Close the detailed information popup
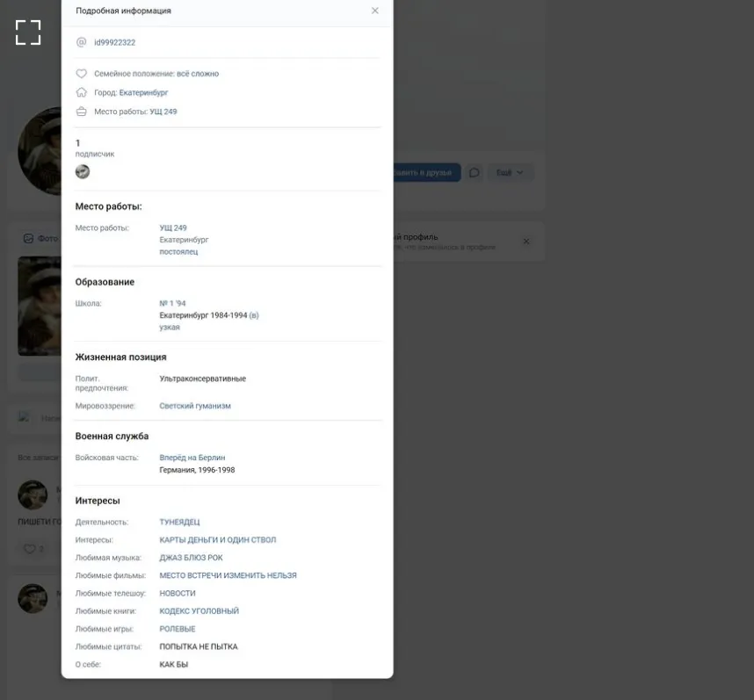This screenshot has height=700, width=754. coord(375,11)
